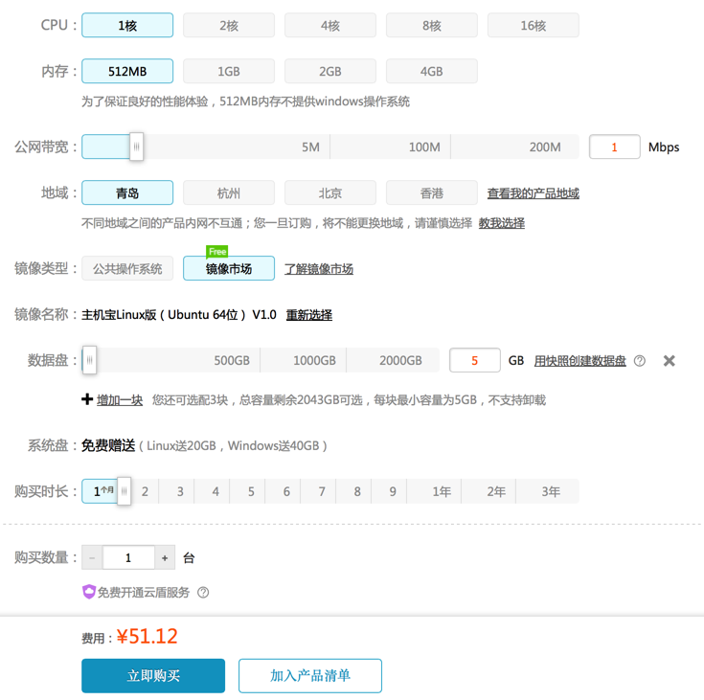The height and width of the screenshot is (700, 704).
Task: Select 杭州 region
Action: click(x=229, y=192)
